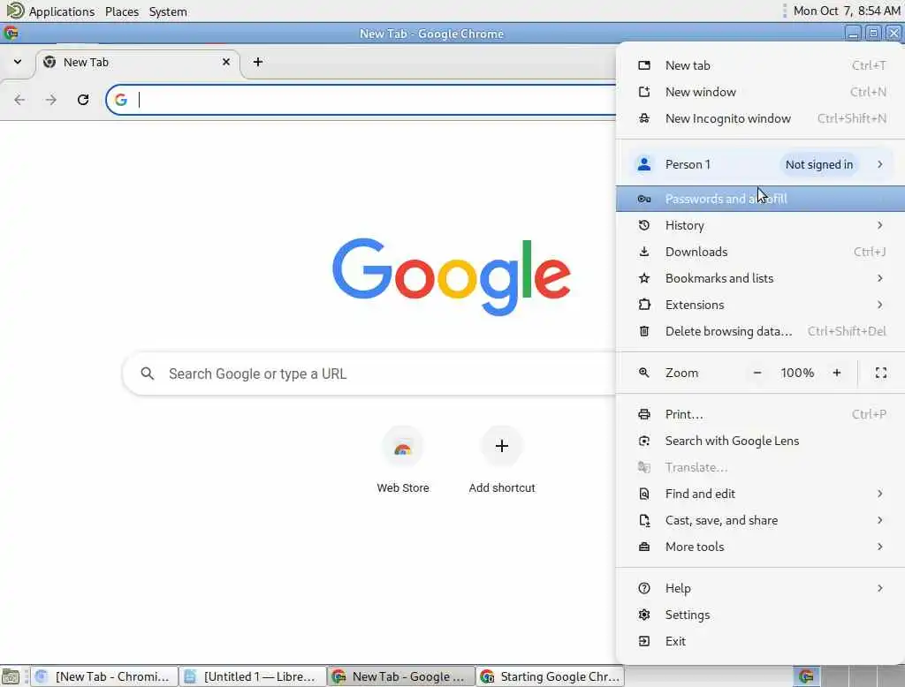The width and height of the screenshot is (905, 687).
Task: Enter fullscreen mode from Zoom row
Action: coord(881,373)
